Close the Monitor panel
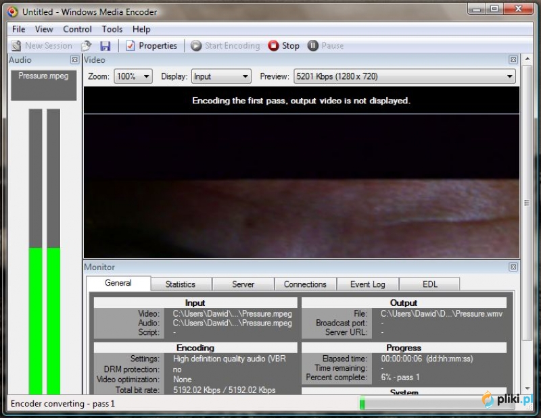Viewport: 541px width, 418px height. pos(513,267)
